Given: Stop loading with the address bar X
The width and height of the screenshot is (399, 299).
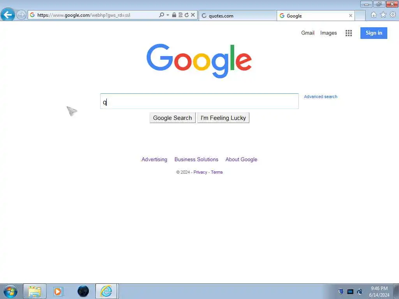Looking at the screenshot, I should coord(193,15).
